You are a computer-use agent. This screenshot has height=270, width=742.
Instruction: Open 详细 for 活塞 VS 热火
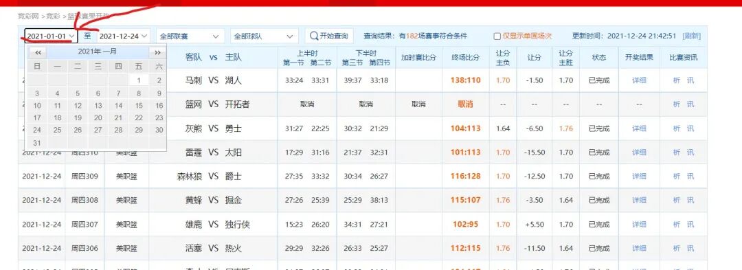639,248
